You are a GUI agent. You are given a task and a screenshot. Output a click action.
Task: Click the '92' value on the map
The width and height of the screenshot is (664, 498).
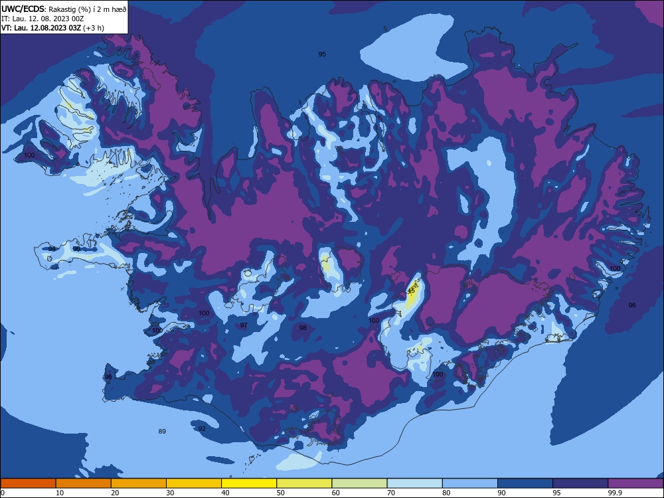coord(202,428)
